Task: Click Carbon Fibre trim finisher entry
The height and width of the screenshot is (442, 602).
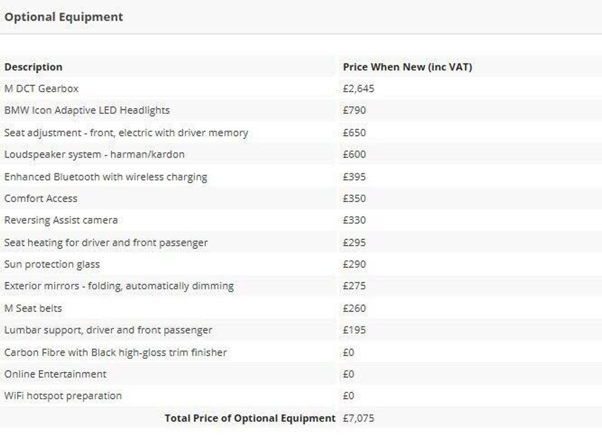Action: (115, 353)
